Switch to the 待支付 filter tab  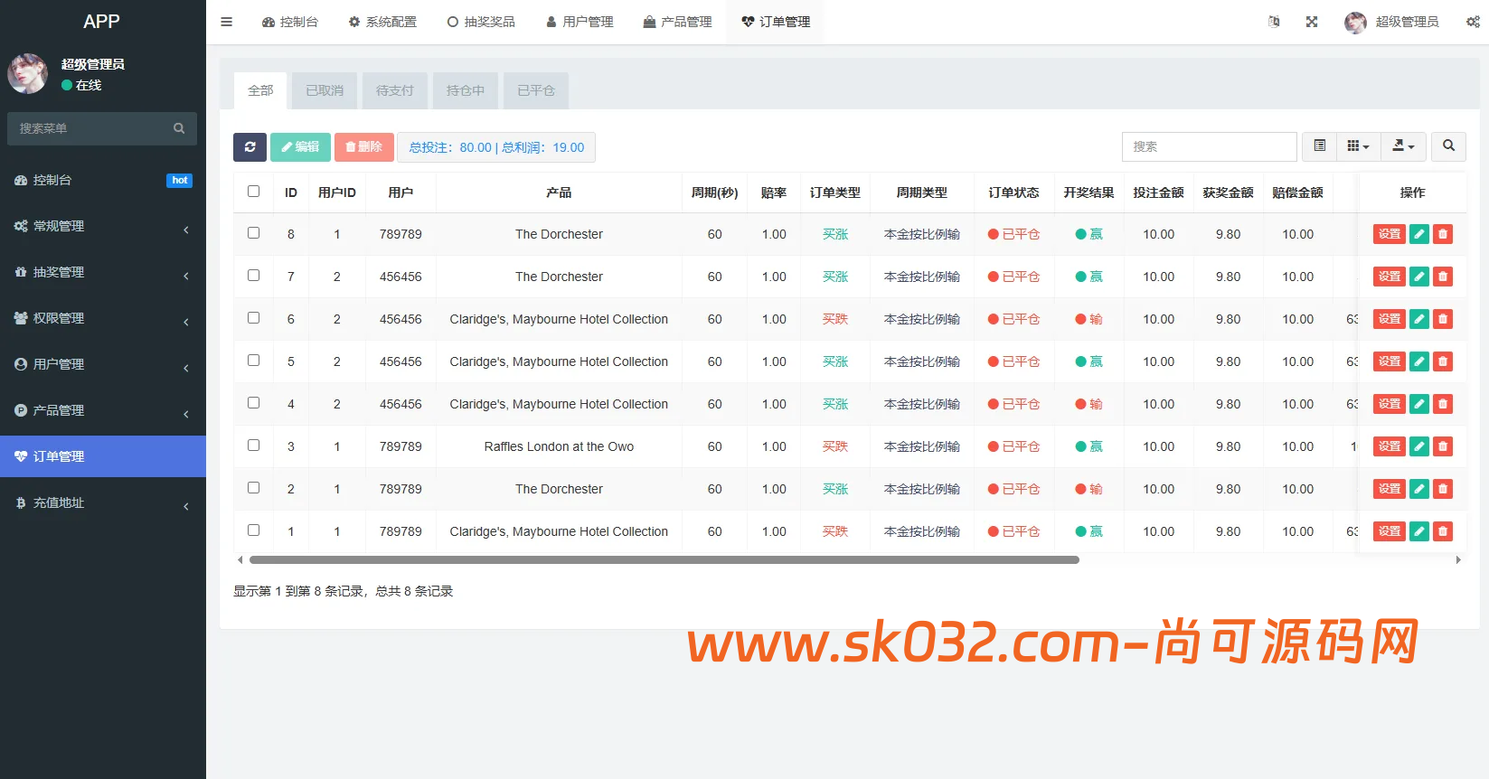coord(395,90)
